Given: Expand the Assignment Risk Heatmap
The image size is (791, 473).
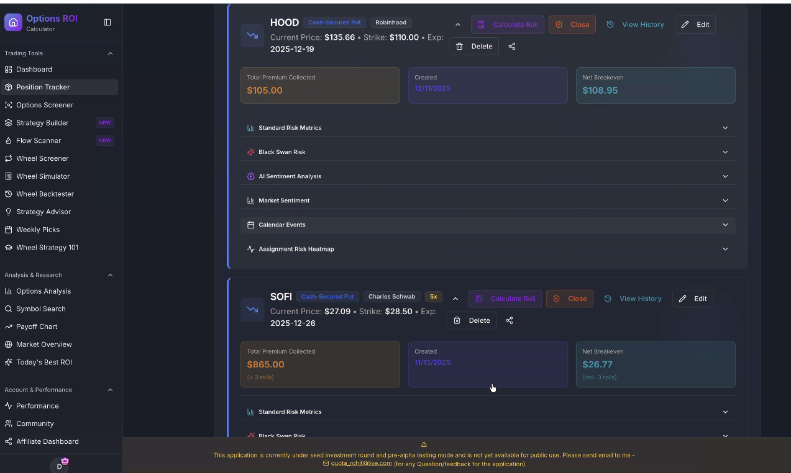Looking at the screenshot, I should coord(488,249).
